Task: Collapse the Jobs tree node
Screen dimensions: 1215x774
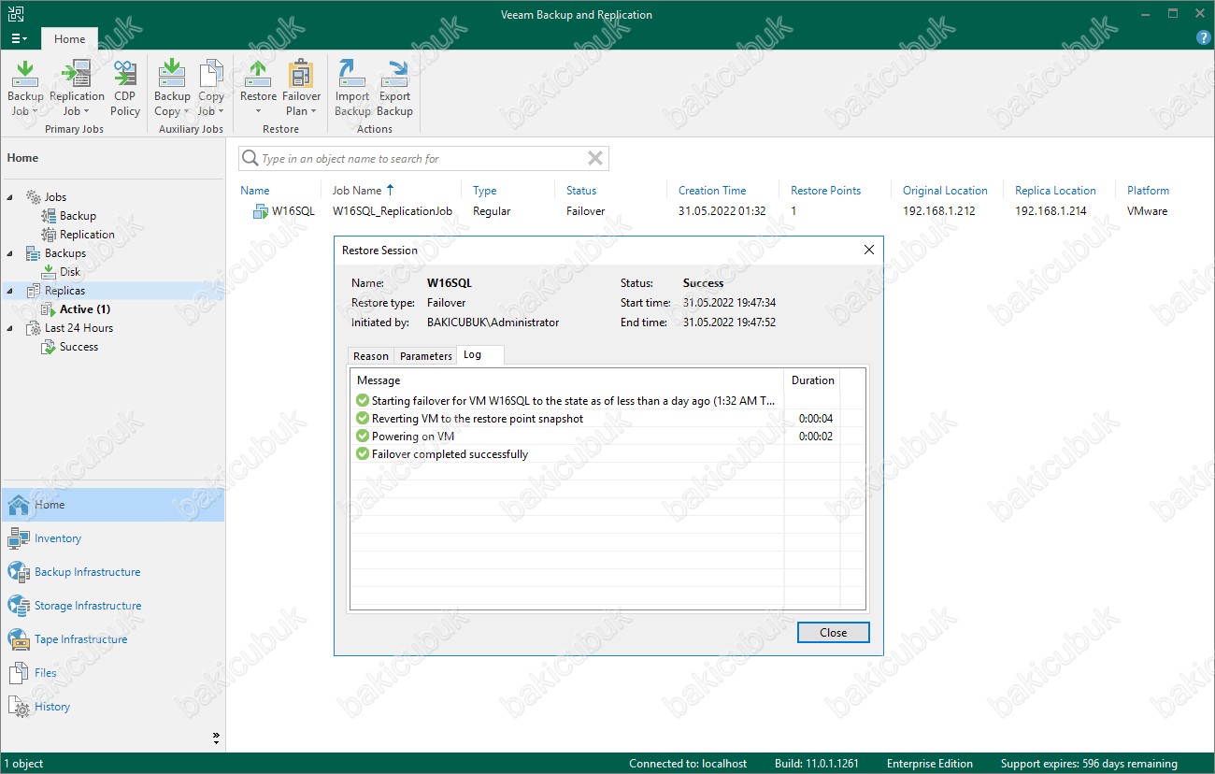Action: pos(11,197)
